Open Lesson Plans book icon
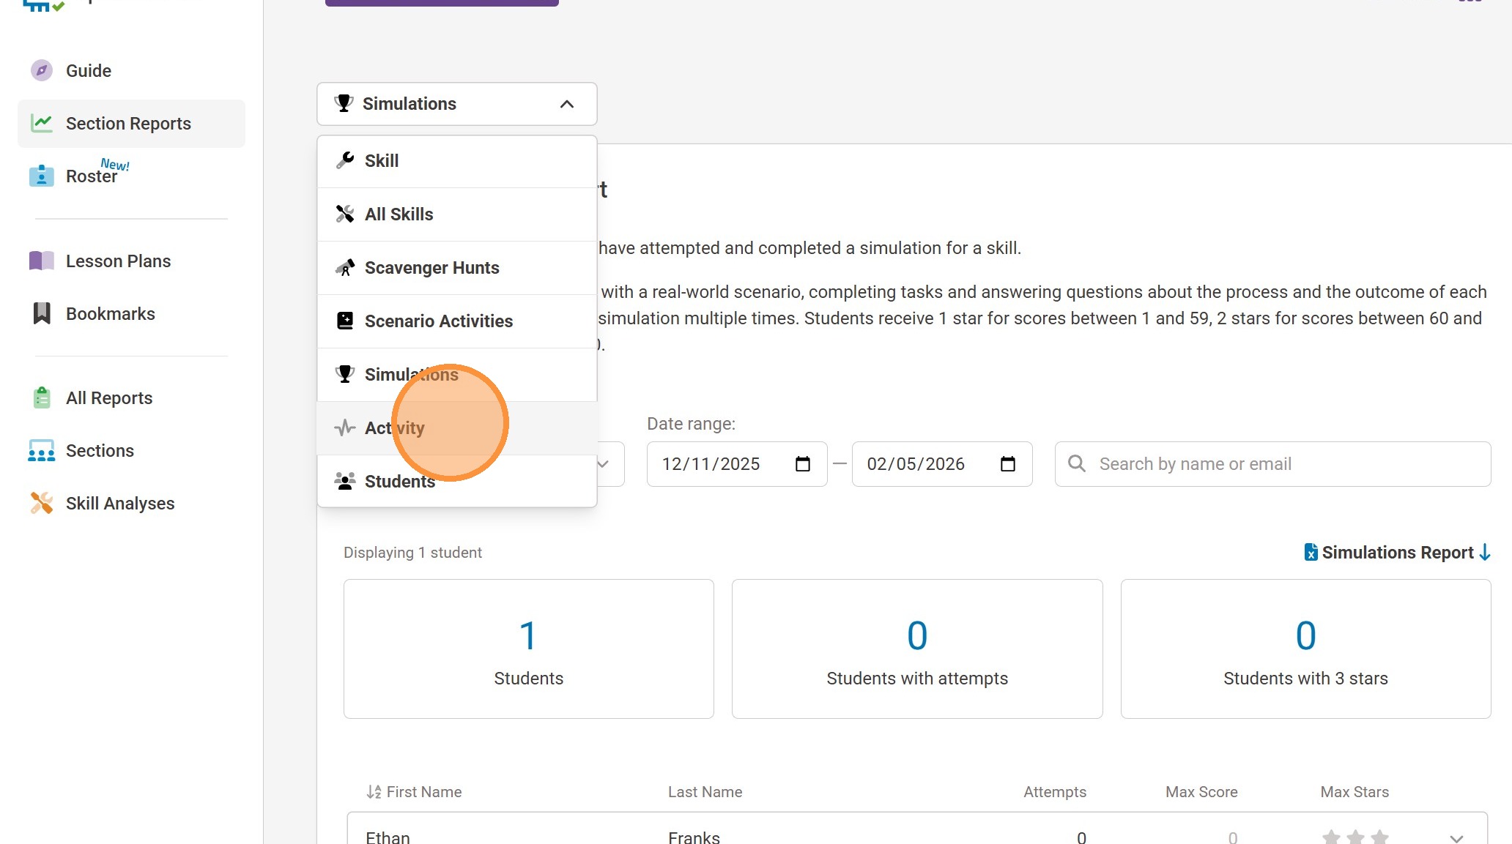 (42, 261)
